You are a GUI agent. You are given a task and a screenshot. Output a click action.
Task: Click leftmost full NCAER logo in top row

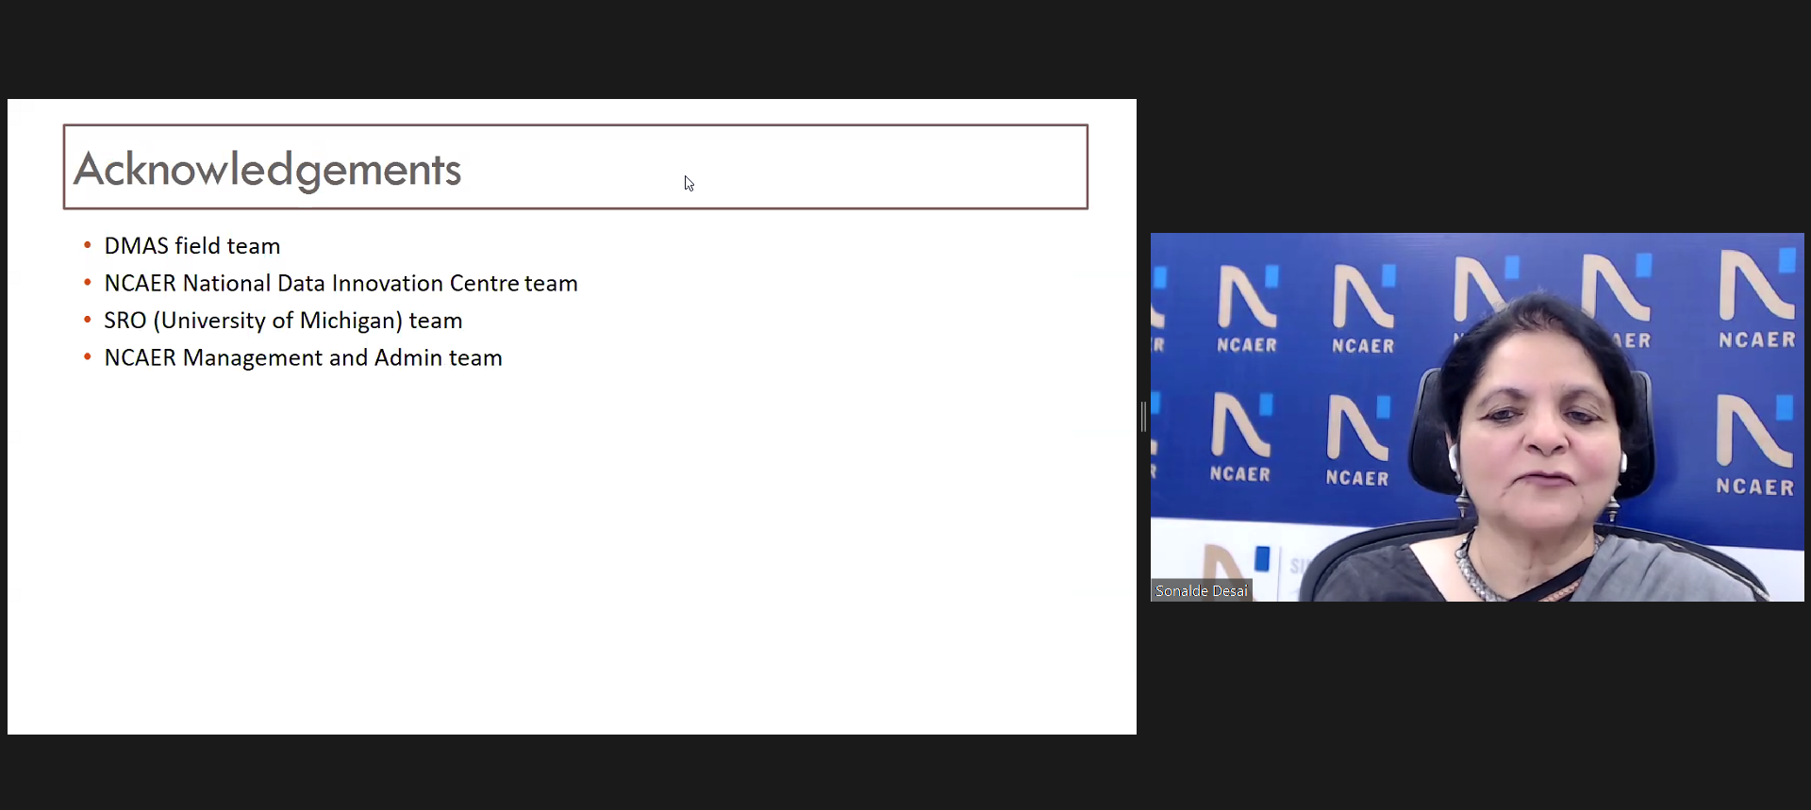pos(1247,309)
